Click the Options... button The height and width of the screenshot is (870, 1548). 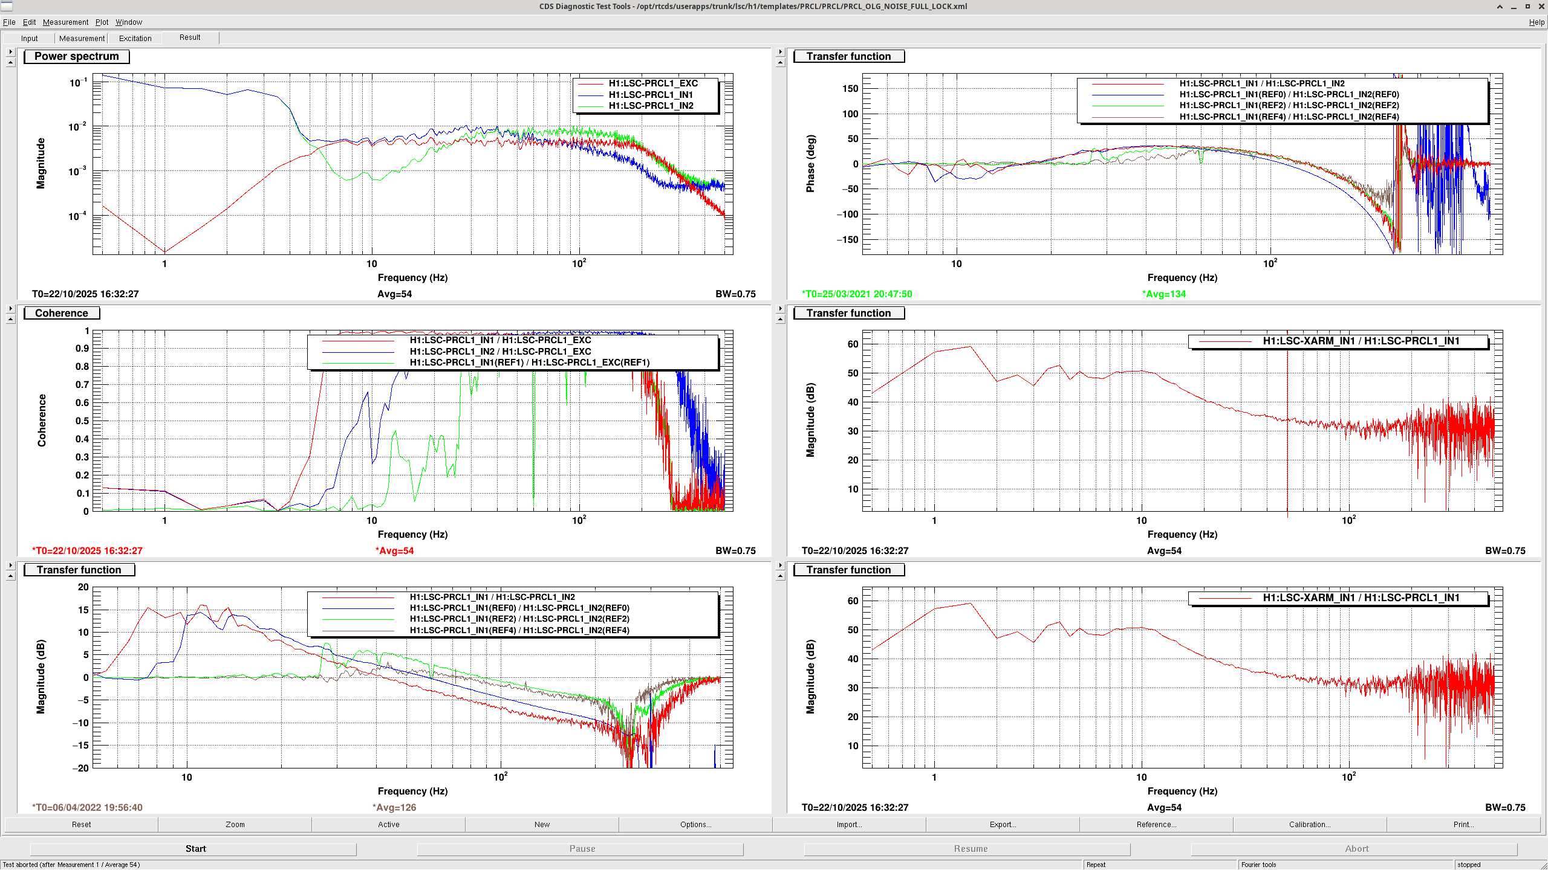[x=695, y=825]
